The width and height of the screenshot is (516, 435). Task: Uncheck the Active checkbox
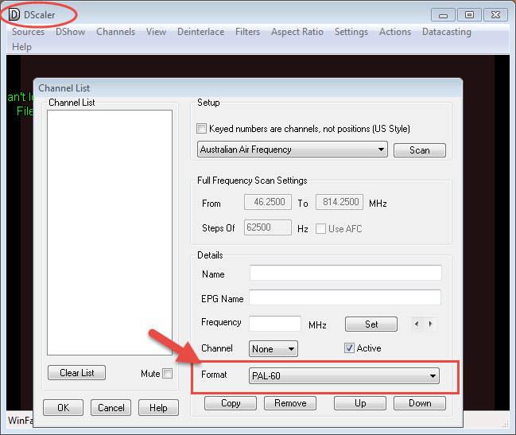[349, 348]
